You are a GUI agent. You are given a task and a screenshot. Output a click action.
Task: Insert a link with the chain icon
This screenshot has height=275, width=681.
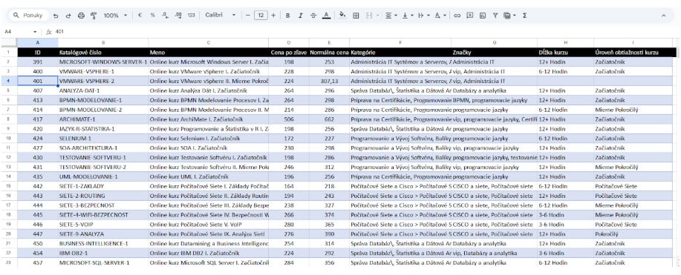point(457,15)
